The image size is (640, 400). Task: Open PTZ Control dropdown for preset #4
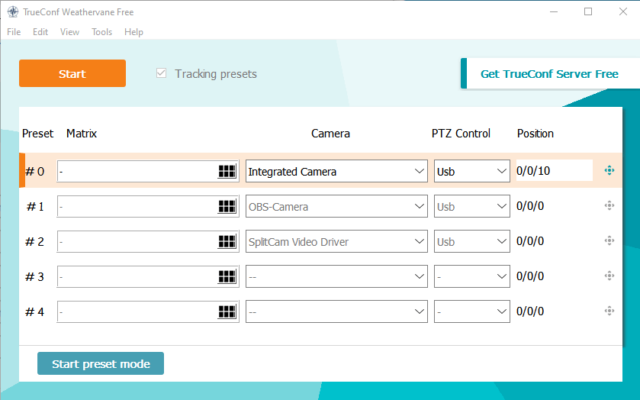tap(472, 311)
